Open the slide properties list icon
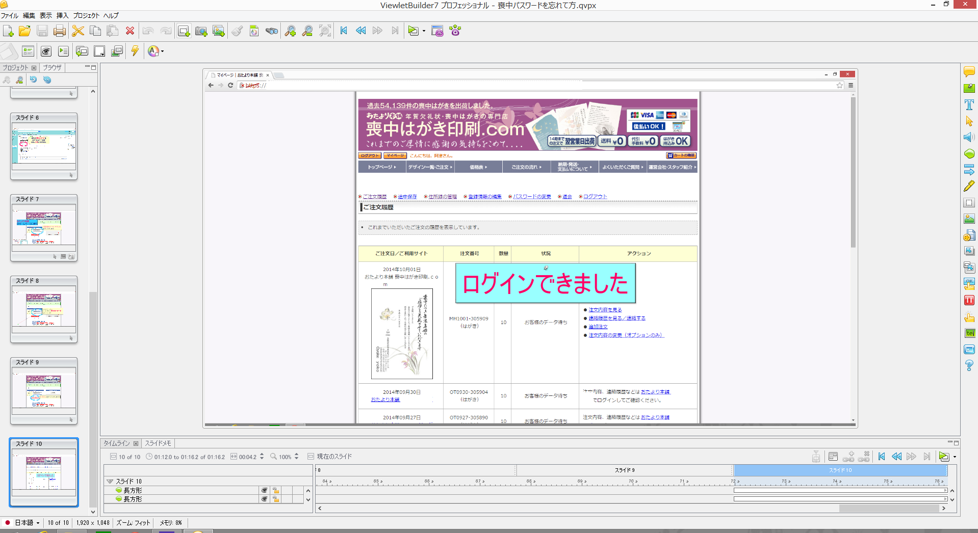The image size is (978, 533). pyautogui.click(x=28, y=51)
